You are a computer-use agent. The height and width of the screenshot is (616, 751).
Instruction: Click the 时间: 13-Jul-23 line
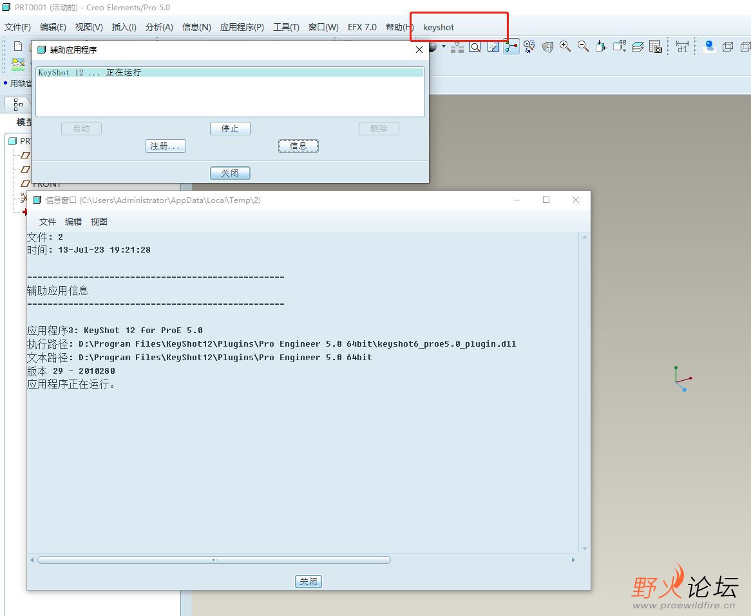click(89, 249)
